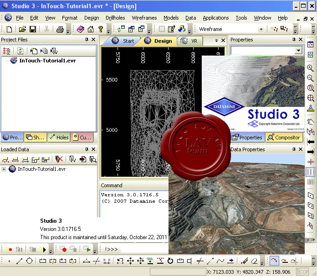Click the Home house icon
Viewport: 317px width, 276px height.
pyautogui.click(x=90, y=29)
